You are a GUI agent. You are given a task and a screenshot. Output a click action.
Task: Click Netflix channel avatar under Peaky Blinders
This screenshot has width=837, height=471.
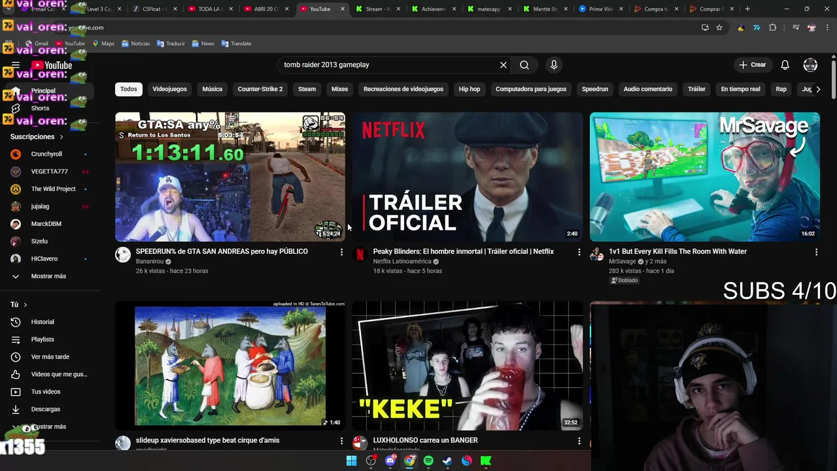point(360,254)
